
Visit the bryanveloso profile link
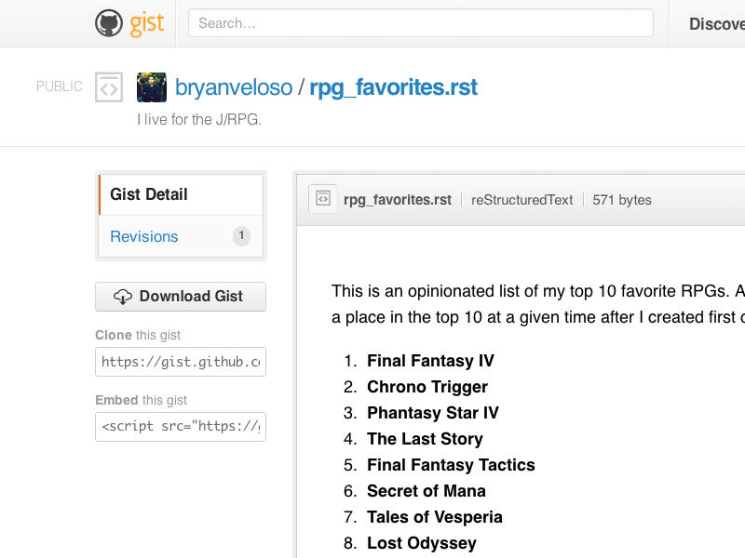[234, 87]
